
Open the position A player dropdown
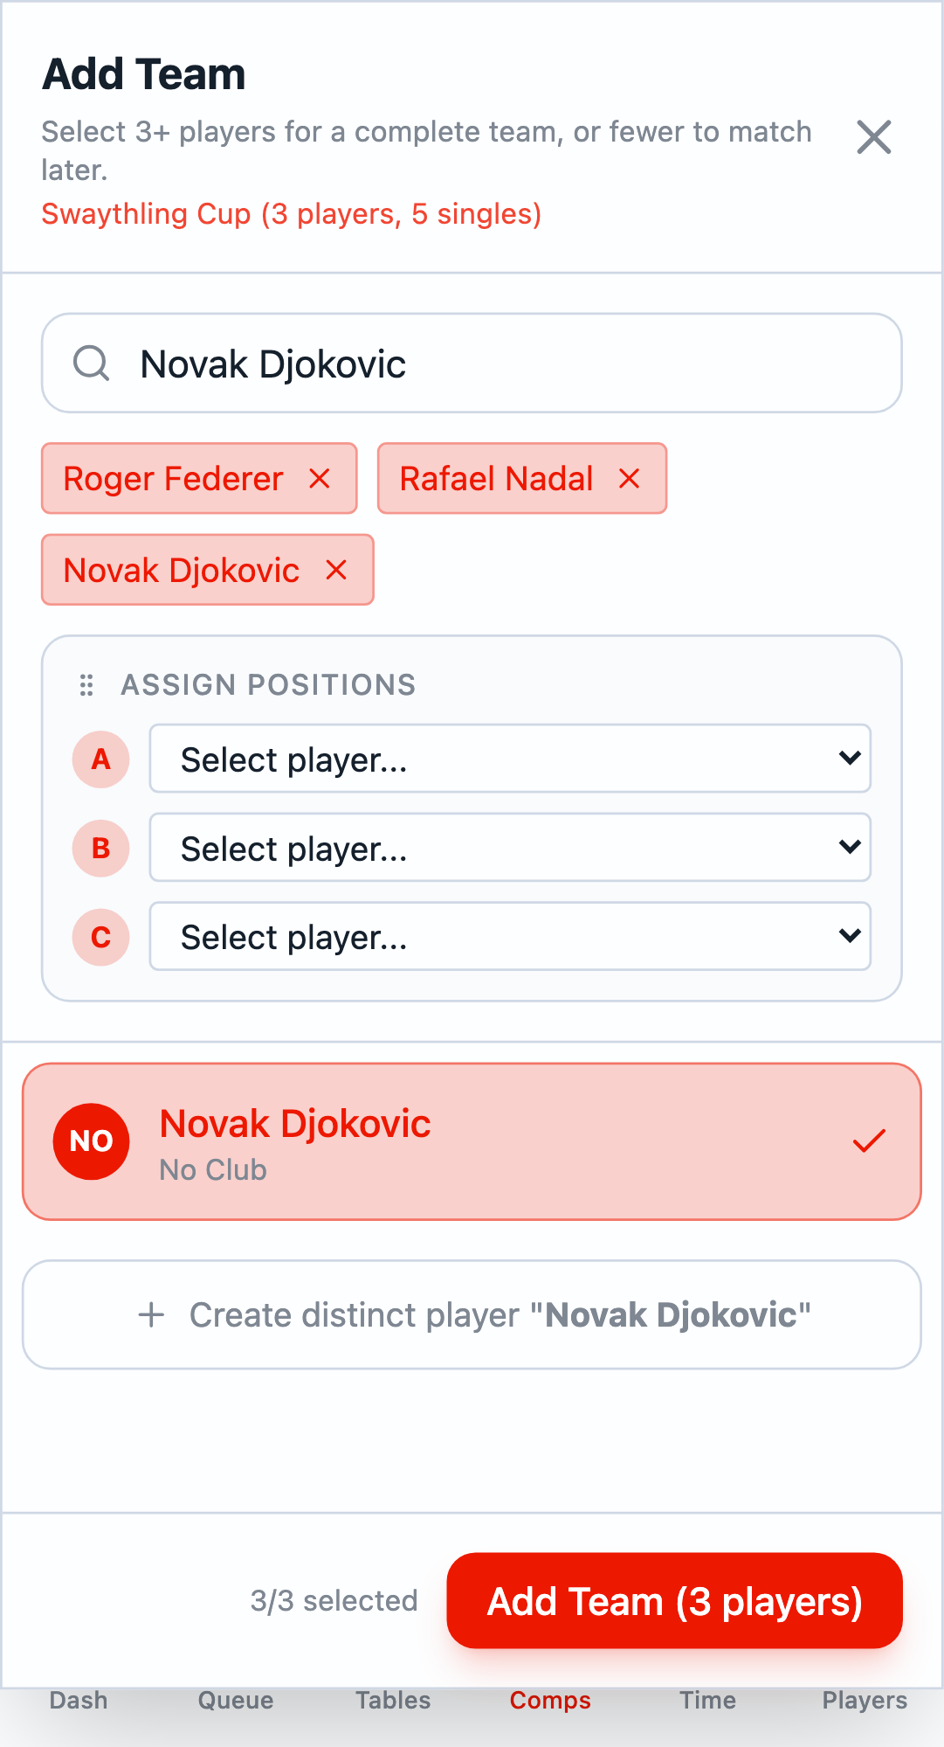510,759
